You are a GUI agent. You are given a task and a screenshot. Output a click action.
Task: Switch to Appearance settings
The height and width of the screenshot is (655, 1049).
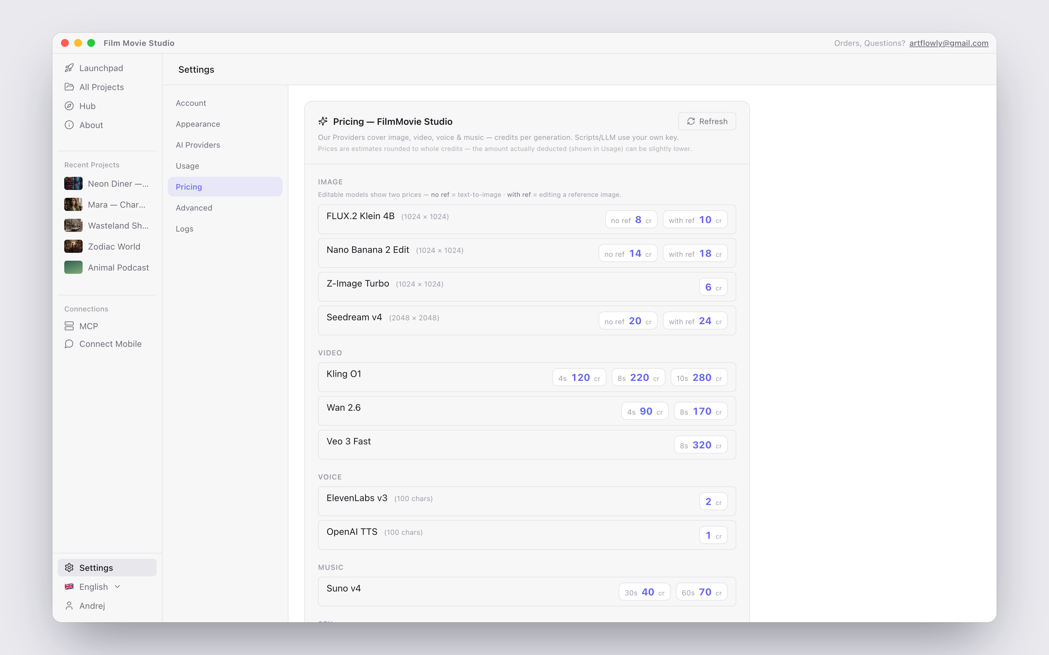click(225, 124)
